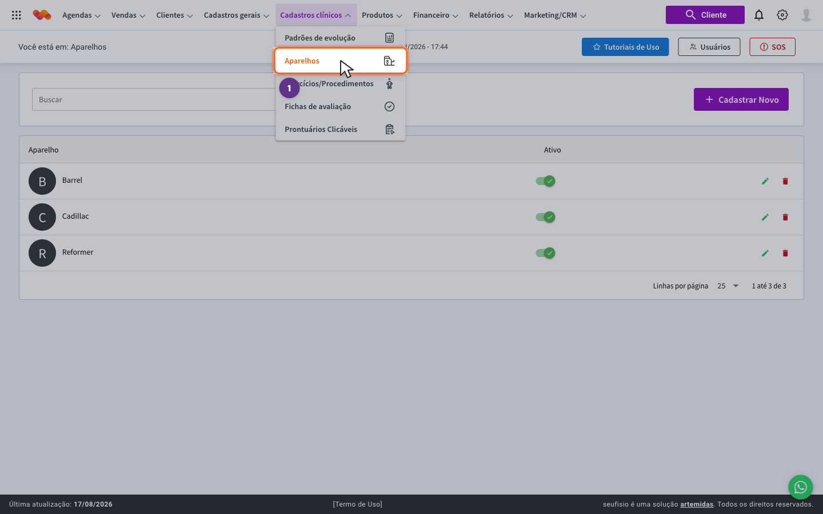Open the rows per page dropdown
The height and width of the screenshot is (514, 823).
728,286
